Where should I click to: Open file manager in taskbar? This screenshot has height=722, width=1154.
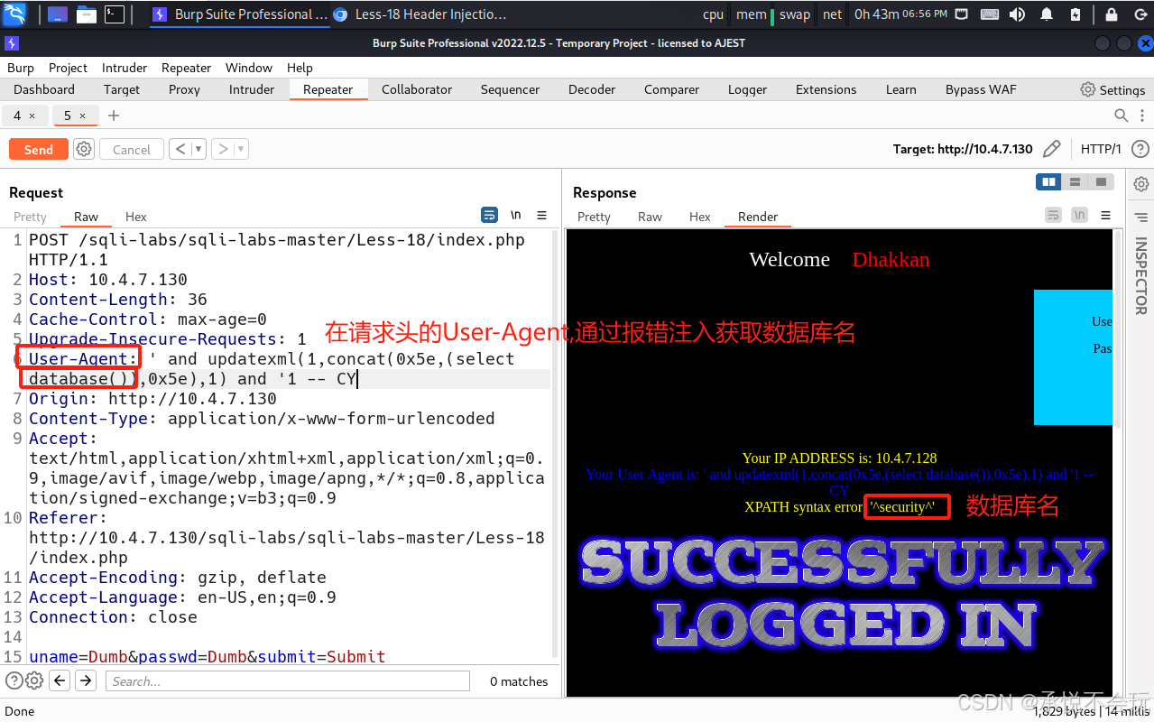(86, 14)
